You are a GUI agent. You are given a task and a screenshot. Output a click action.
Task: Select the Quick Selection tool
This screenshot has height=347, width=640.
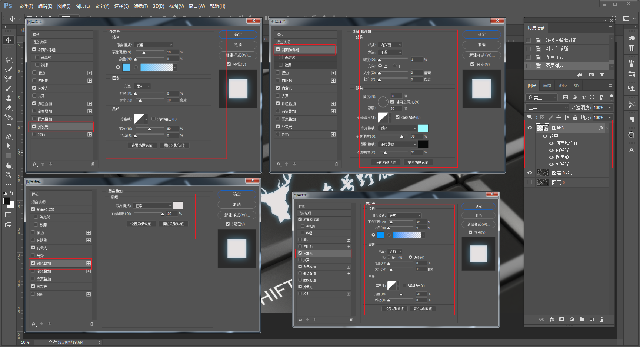point(9,69)
